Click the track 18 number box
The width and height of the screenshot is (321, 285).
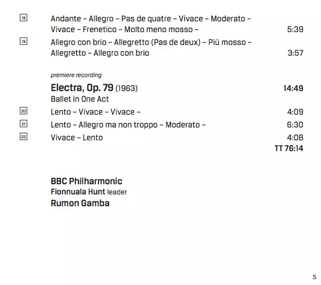click(23, 18)
